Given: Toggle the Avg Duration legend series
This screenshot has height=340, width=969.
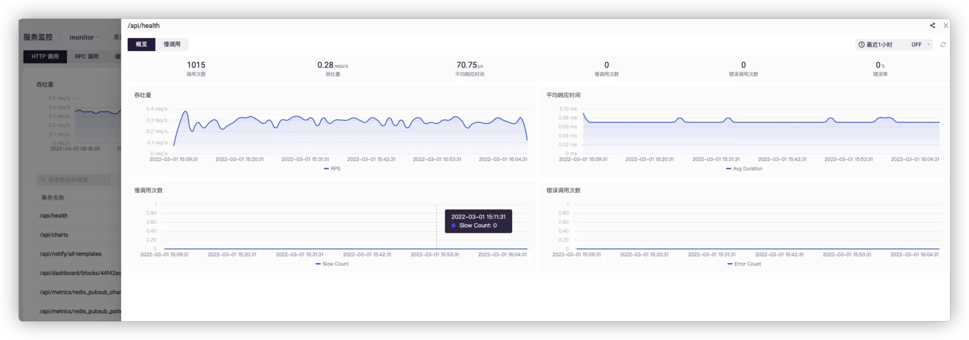Looking at the screenshot, I should coord(744,169).
